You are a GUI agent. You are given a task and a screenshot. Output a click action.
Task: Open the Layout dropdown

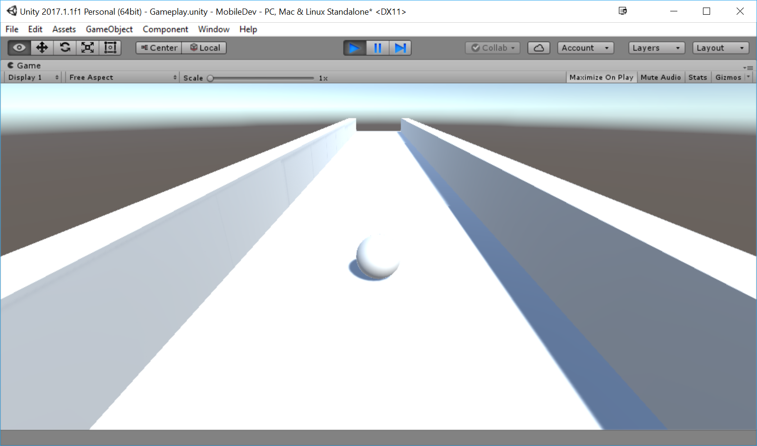pyautogui.click(x=721, y=48)
